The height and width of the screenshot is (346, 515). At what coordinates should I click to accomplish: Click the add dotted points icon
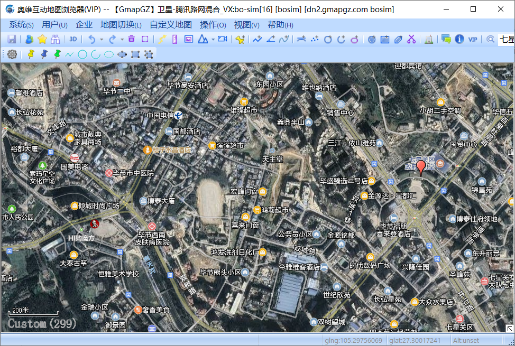315,40
